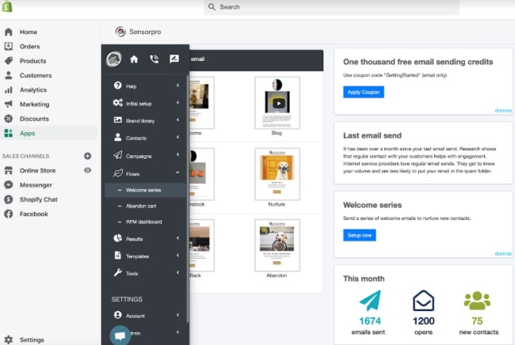Add a sales channel with plus icon
The image size is (515, 345).
87,156
